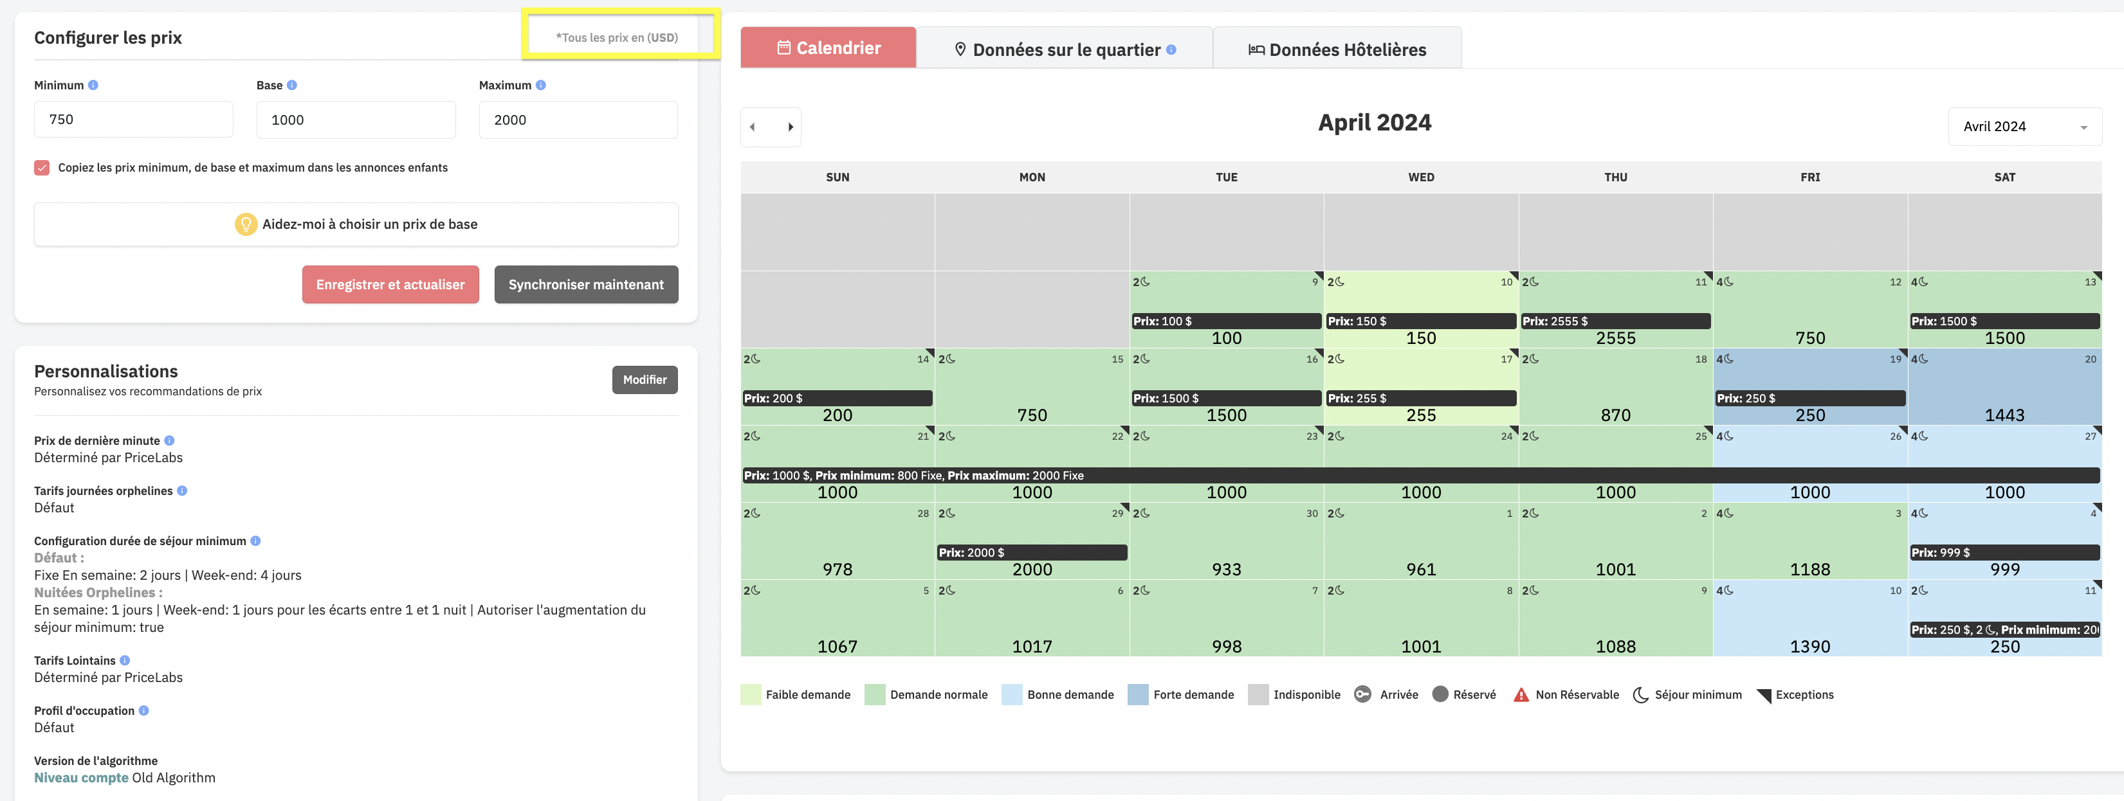Click the info icon next to Minimum
The width and height of the screenshot is (2124, 801).
[93, 85]
